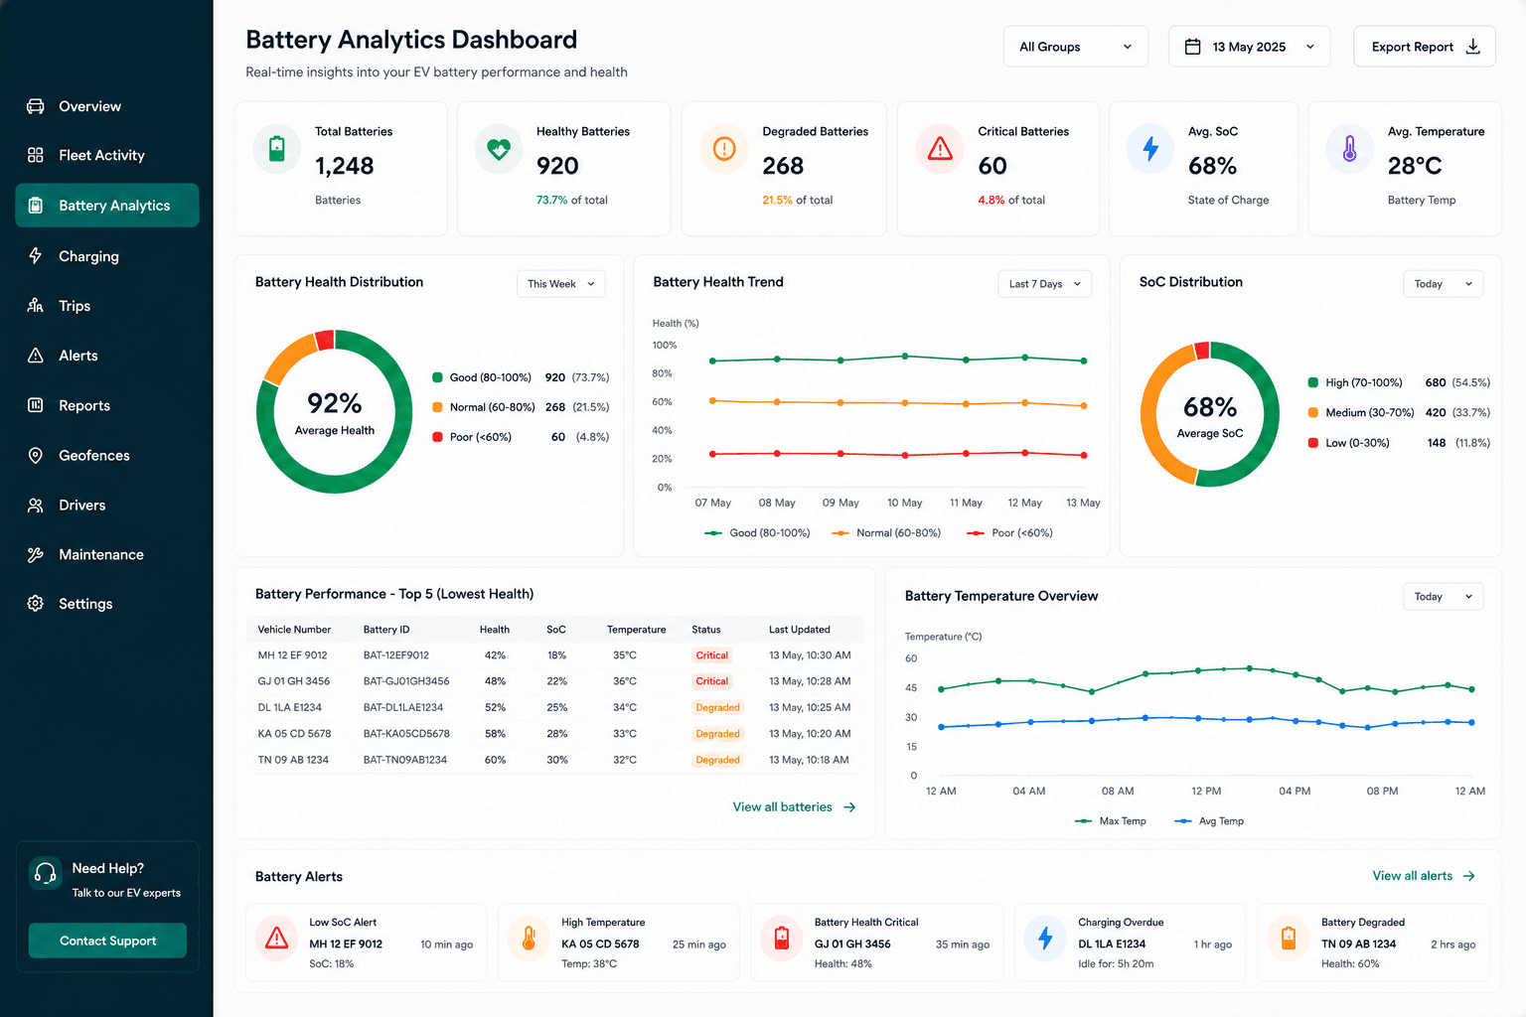This screenshot has width=1526, height=1017.
Task: Open the This Week dropdown in Health Distribution
Action: click(561, 284)
